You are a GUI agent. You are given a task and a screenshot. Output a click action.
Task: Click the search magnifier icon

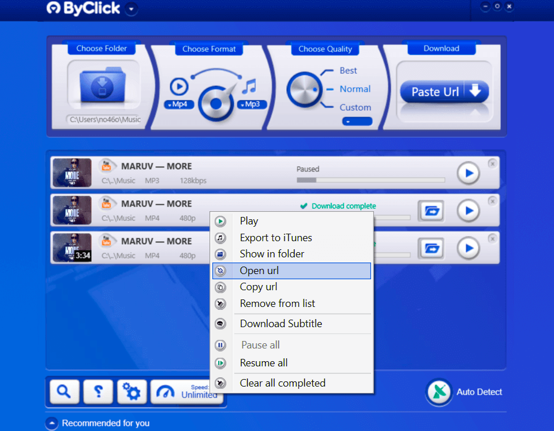(x=64, y=391)
